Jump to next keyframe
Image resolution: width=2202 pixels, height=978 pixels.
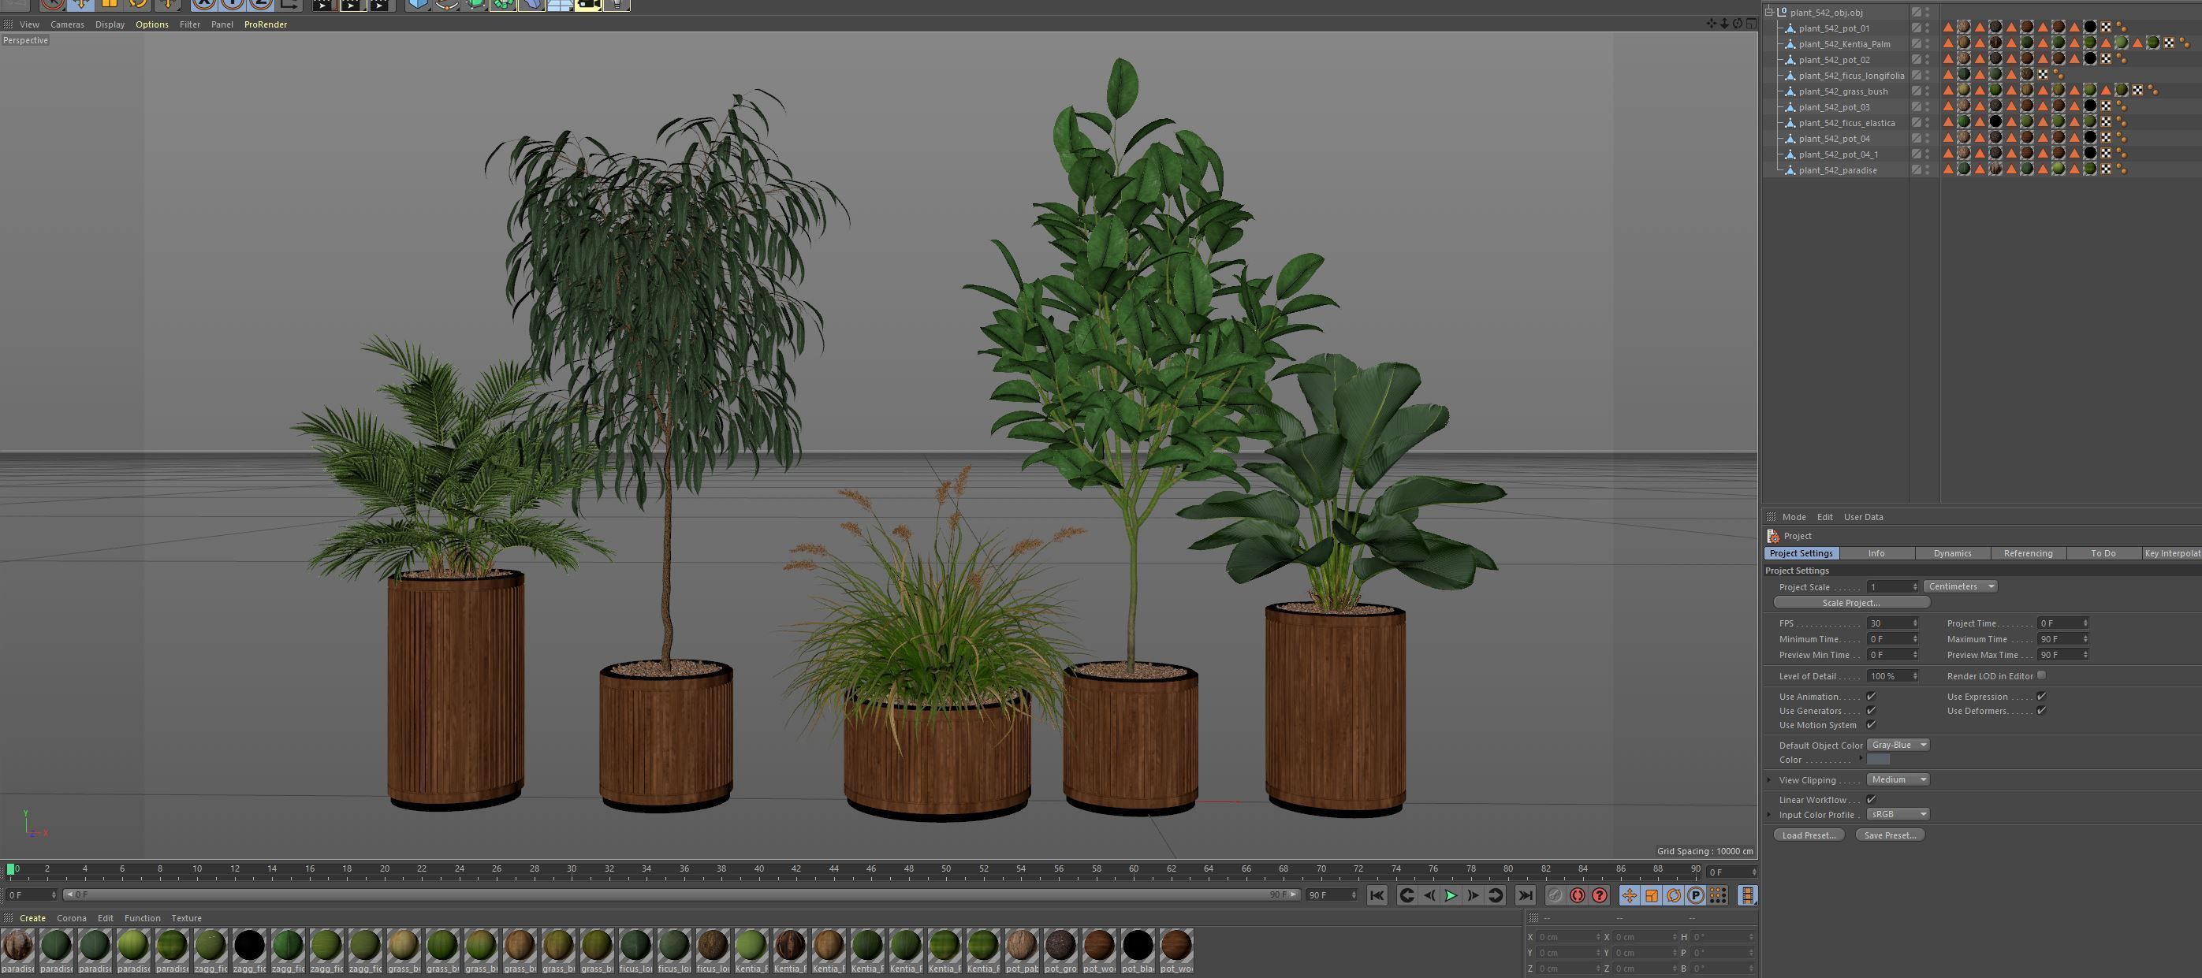click(x=1495, y=895)
